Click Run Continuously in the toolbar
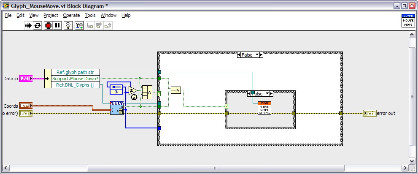 38,26
